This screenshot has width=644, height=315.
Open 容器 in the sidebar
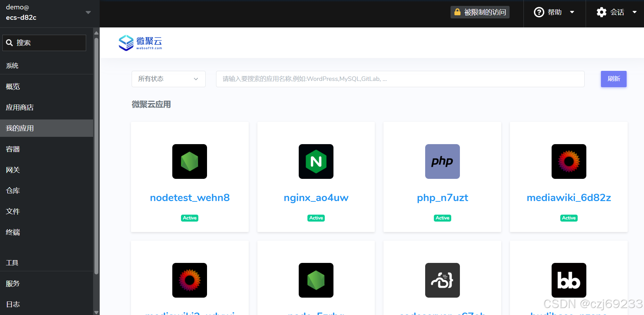click(x=47, y=149)
